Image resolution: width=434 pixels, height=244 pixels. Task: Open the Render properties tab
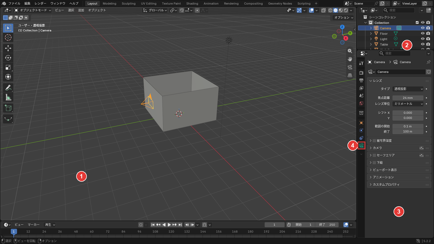tap(361, 73)
